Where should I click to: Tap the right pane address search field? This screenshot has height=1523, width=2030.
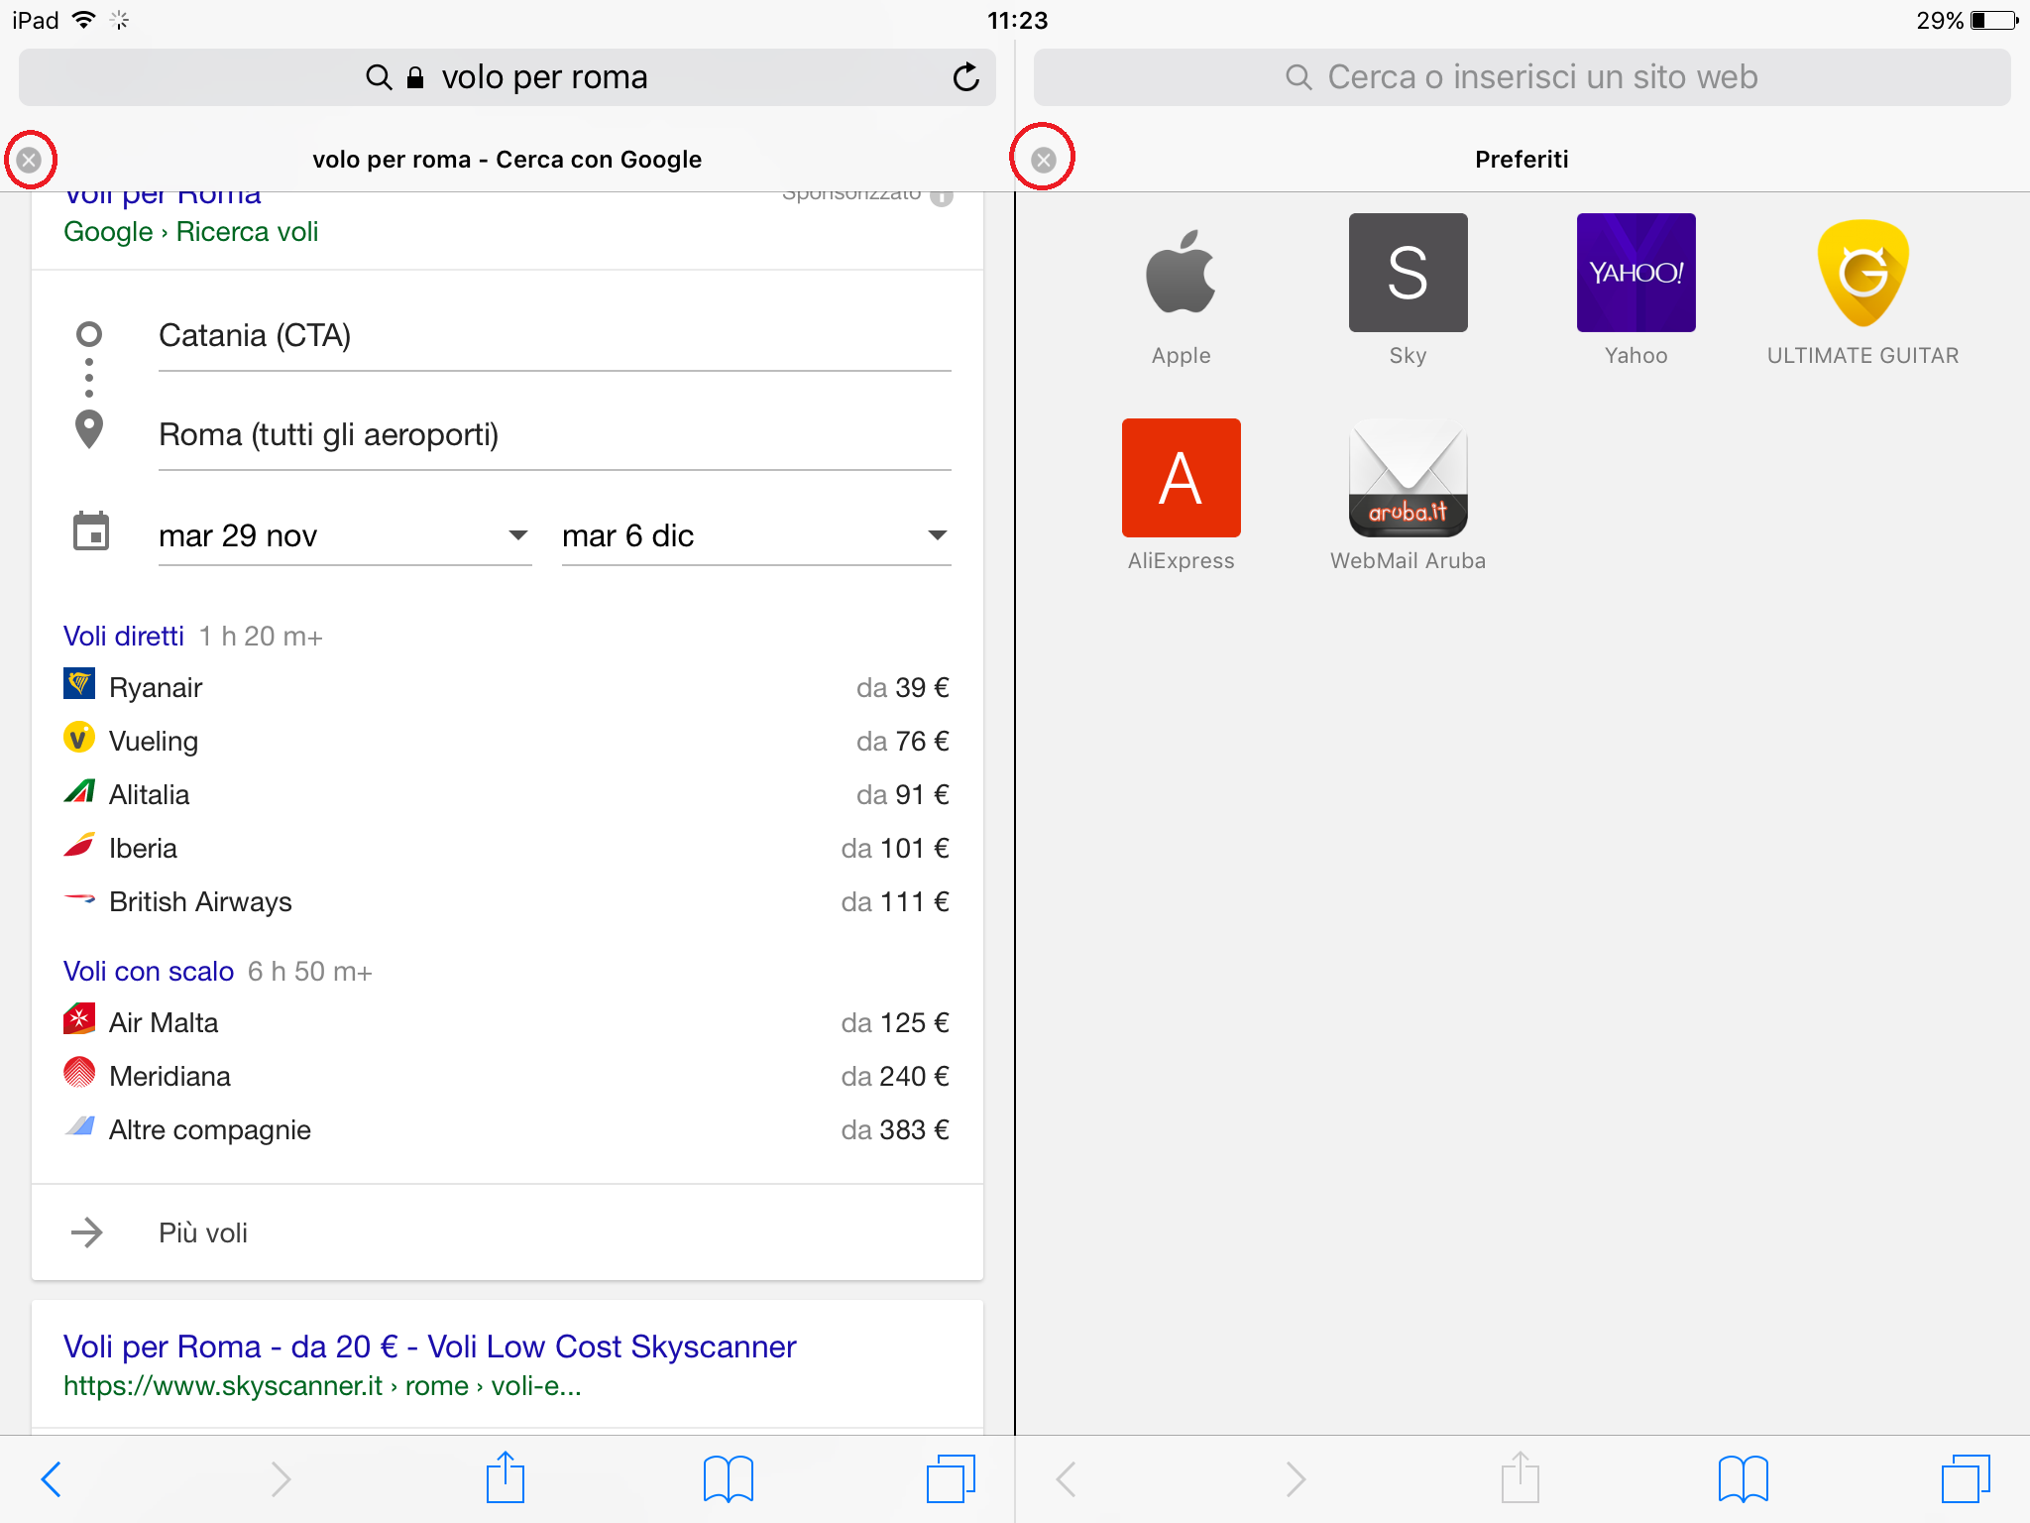tap(1522, 77)
